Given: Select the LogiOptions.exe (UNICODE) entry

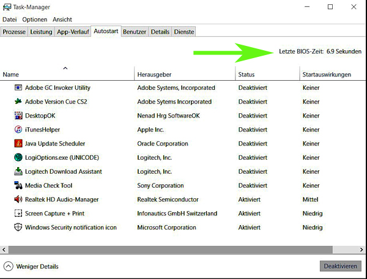Looking at the screenshot, I should pyautogui.click(x=62, y=157).
